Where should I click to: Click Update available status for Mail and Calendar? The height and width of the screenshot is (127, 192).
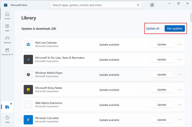tap(109, 45)
